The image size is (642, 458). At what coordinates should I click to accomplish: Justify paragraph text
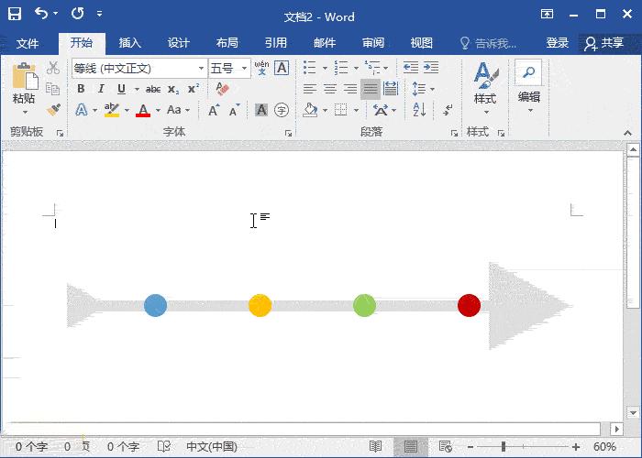tap(371, 89)
